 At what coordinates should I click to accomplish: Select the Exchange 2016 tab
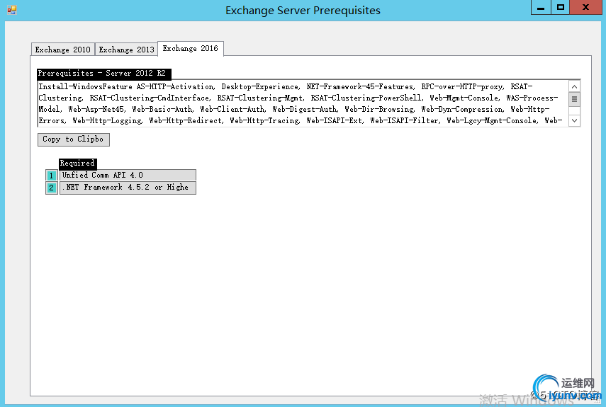[191, 48]
